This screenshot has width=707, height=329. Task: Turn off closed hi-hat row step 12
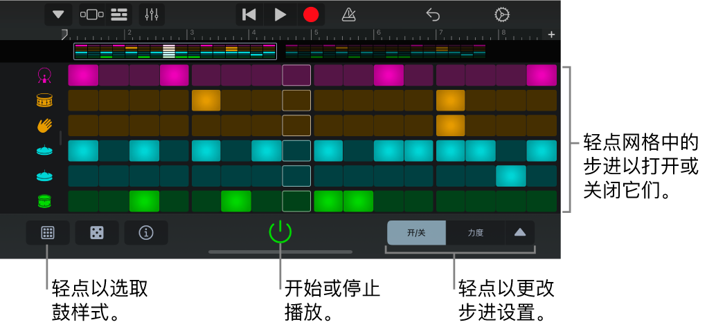click(x=419, y=151)
